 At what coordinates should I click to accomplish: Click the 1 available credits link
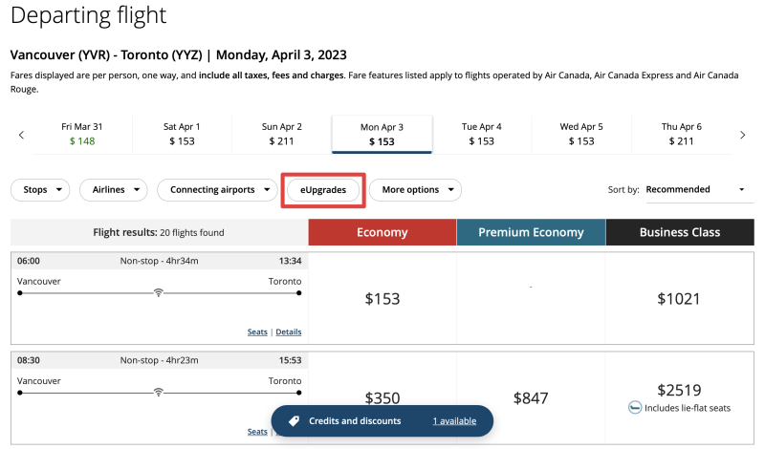pos(454,420)
